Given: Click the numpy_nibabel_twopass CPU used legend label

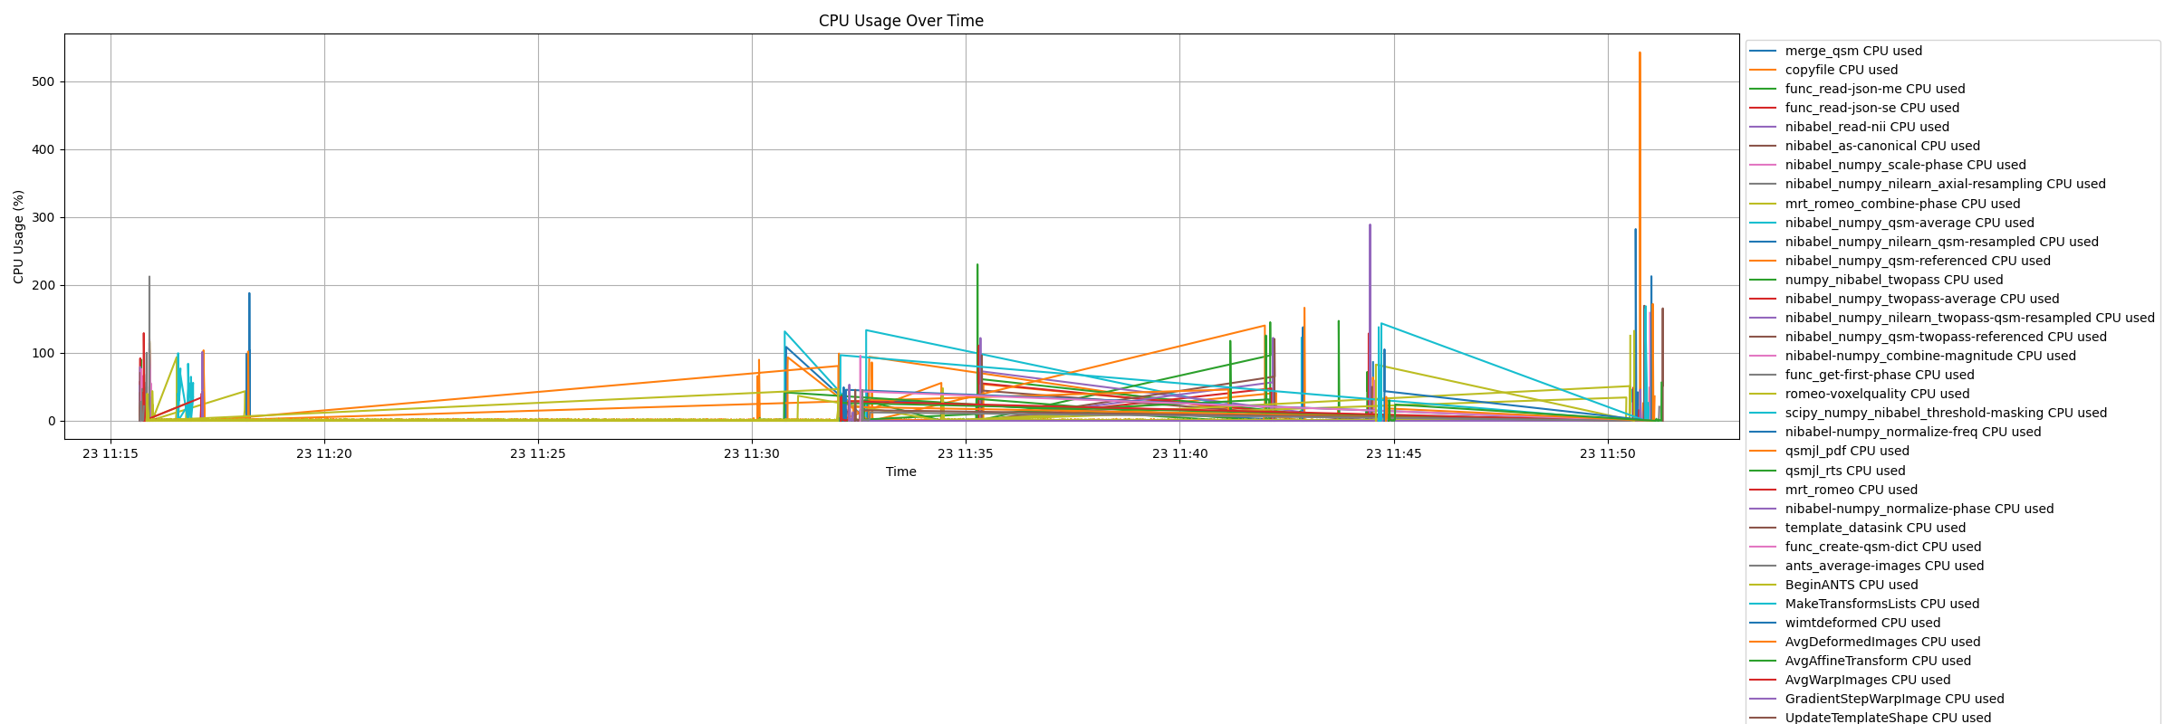Looking at the screenshot, I should [x=1894, y=280].
